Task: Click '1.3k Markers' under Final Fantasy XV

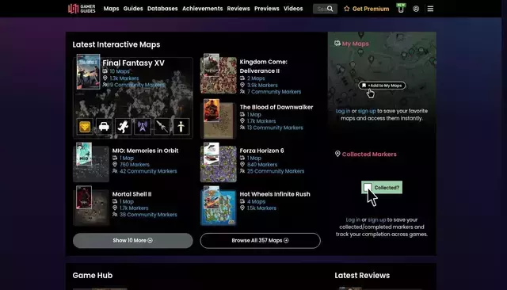Action: [x=124, y=78]
